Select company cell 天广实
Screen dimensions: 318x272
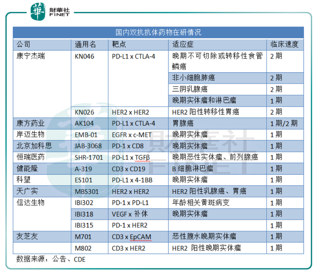(x=27, y=191)
